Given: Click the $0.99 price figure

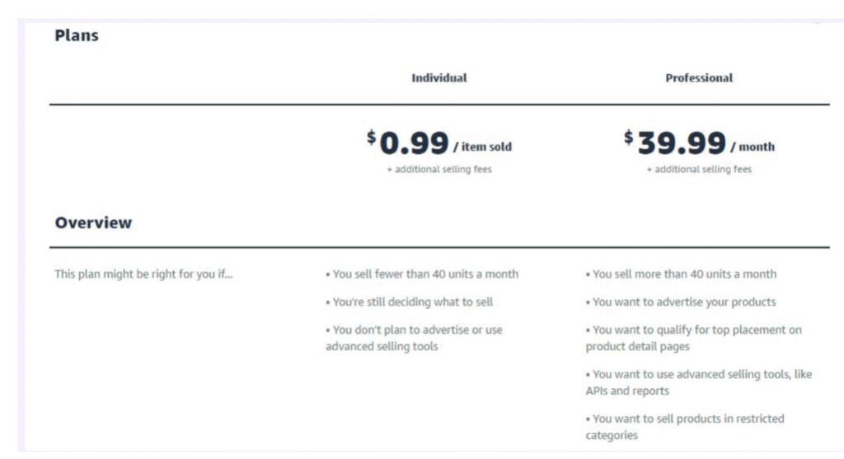Looking at the screenshot, I should coord(409,144).
